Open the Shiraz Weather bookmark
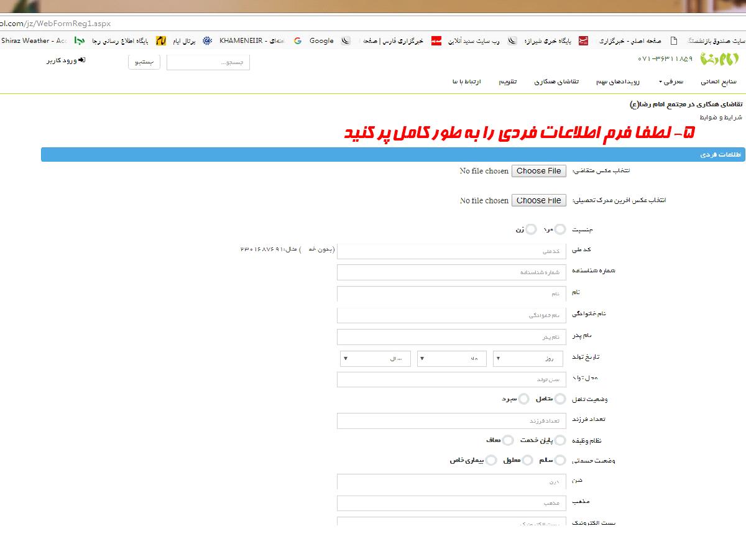746x544 pixels. point(34,41)
